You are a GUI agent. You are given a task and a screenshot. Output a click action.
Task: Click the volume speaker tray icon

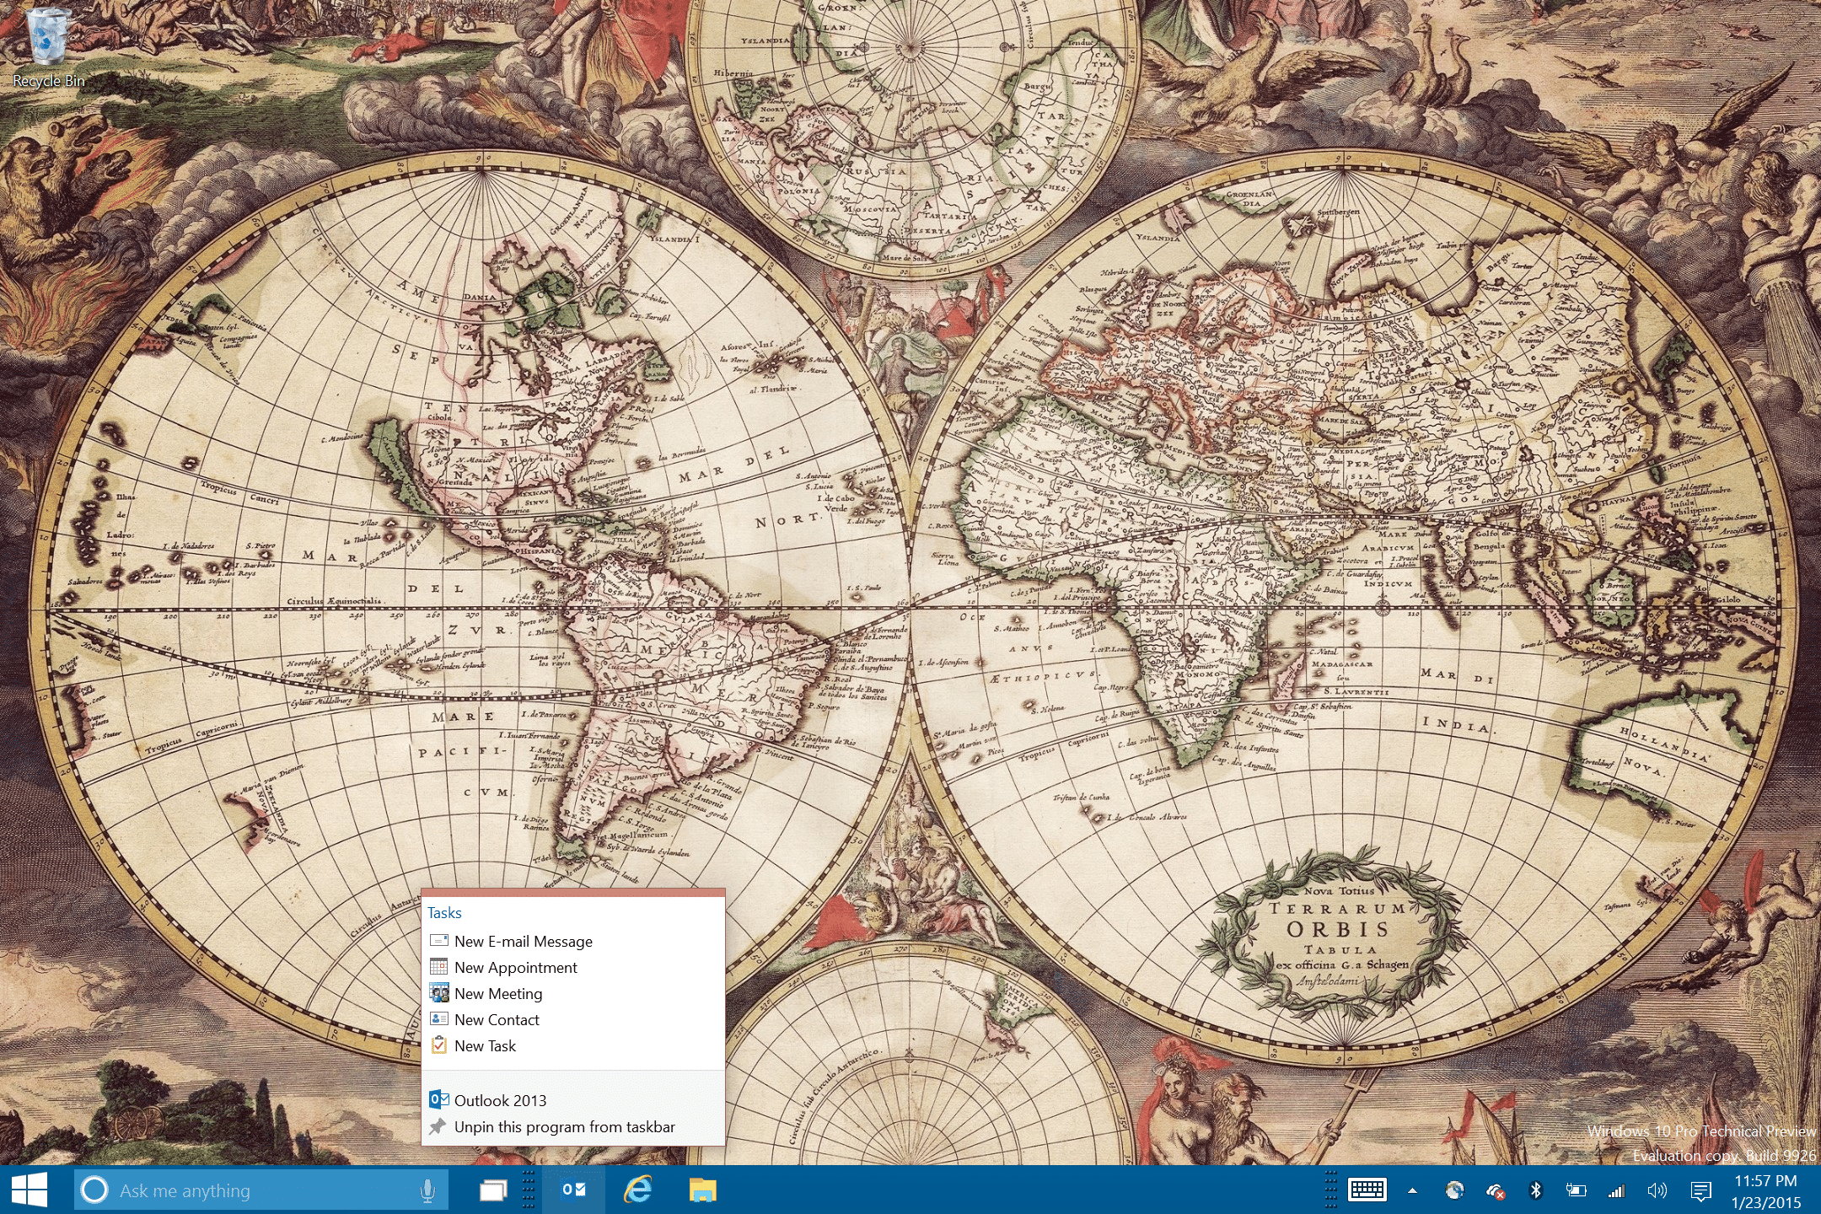pyautogui.click(x=1657, y=1190)
